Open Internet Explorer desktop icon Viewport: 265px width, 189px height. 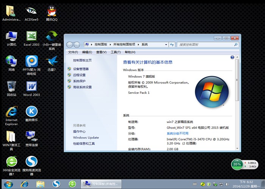pos(11,116)
